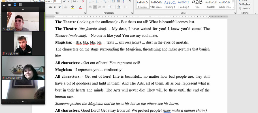
Task: Select Dino Brkić's video tile
Action: click(x=23, y=21)
